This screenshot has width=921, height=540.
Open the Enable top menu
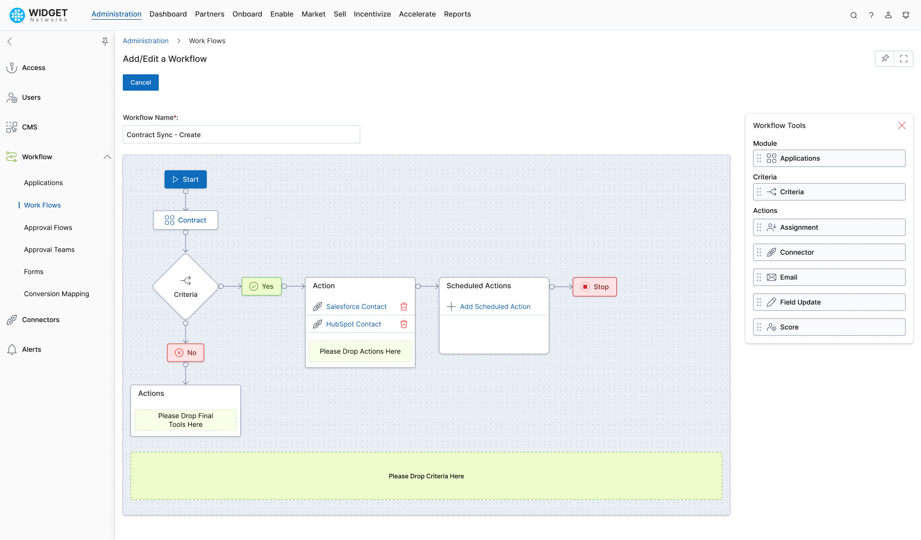tap(282, 14)
